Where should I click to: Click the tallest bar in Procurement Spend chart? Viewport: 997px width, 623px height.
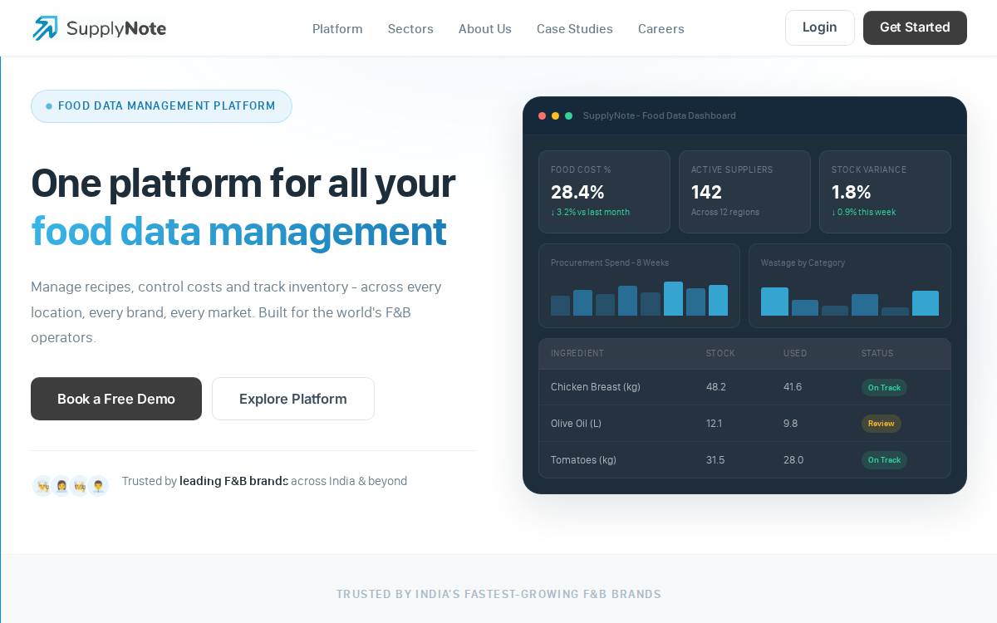coord(673,299)
